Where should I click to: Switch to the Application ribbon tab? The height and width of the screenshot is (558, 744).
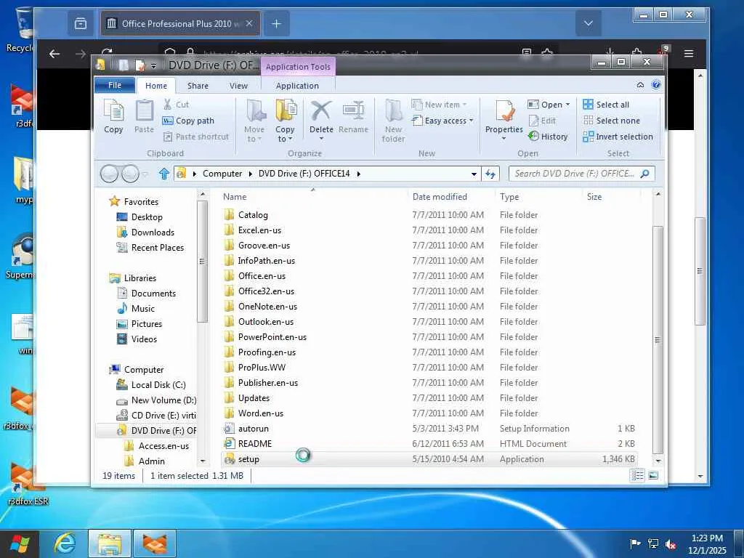coord(297,86)
